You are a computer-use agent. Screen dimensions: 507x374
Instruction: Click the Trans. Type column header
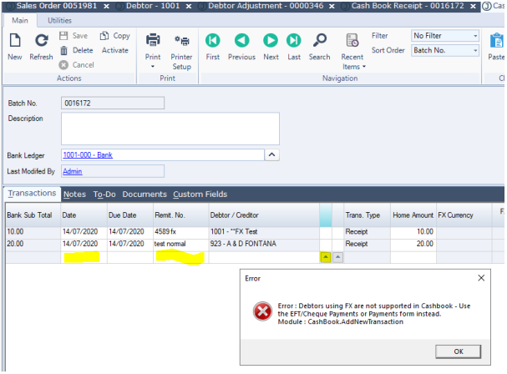(x=368, y=215)
